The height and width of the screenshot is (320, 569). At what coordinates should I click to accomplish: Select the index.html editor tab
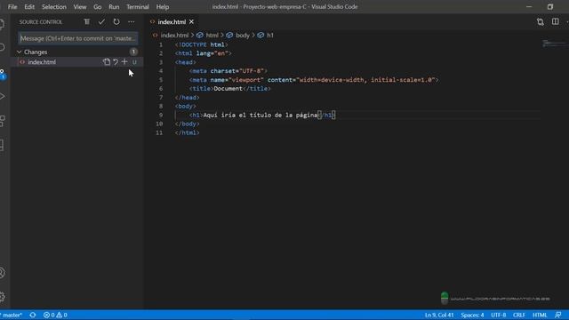[172, 21]
